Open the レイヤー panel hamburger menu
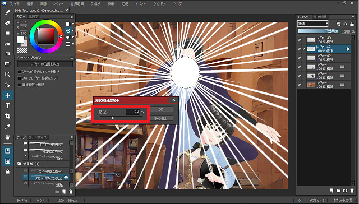This screenshot has height=204, width=359. click(353, 17)
